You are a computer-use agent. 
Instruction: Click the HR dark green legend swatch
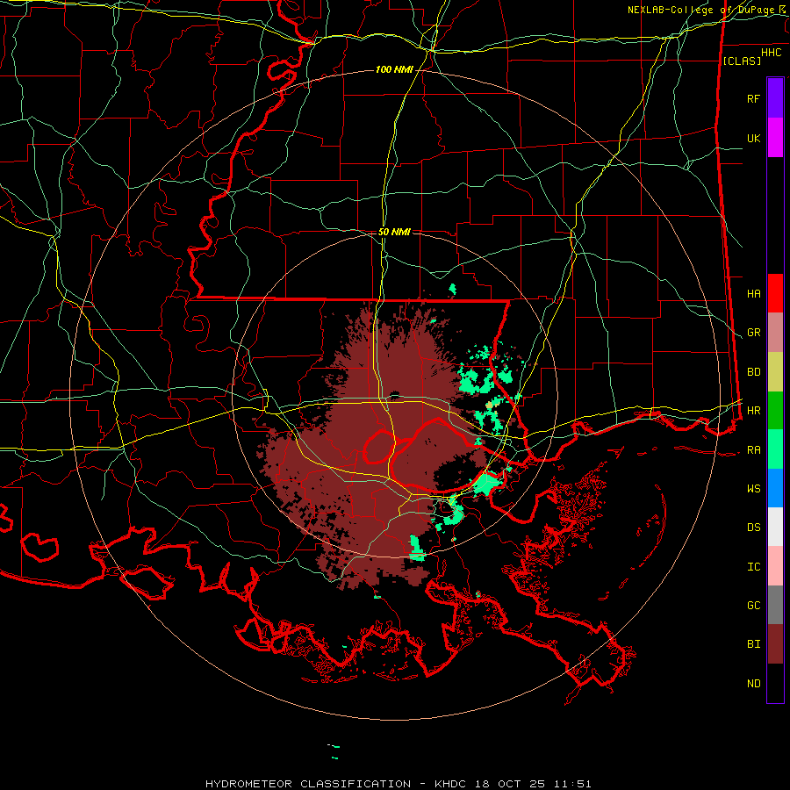pyautogui.click(x=775, y=411)
